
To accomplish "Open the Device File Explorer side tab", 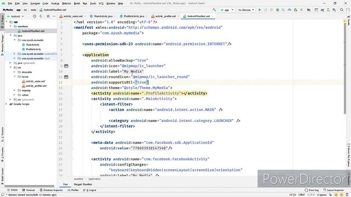I will click(349, 155).
